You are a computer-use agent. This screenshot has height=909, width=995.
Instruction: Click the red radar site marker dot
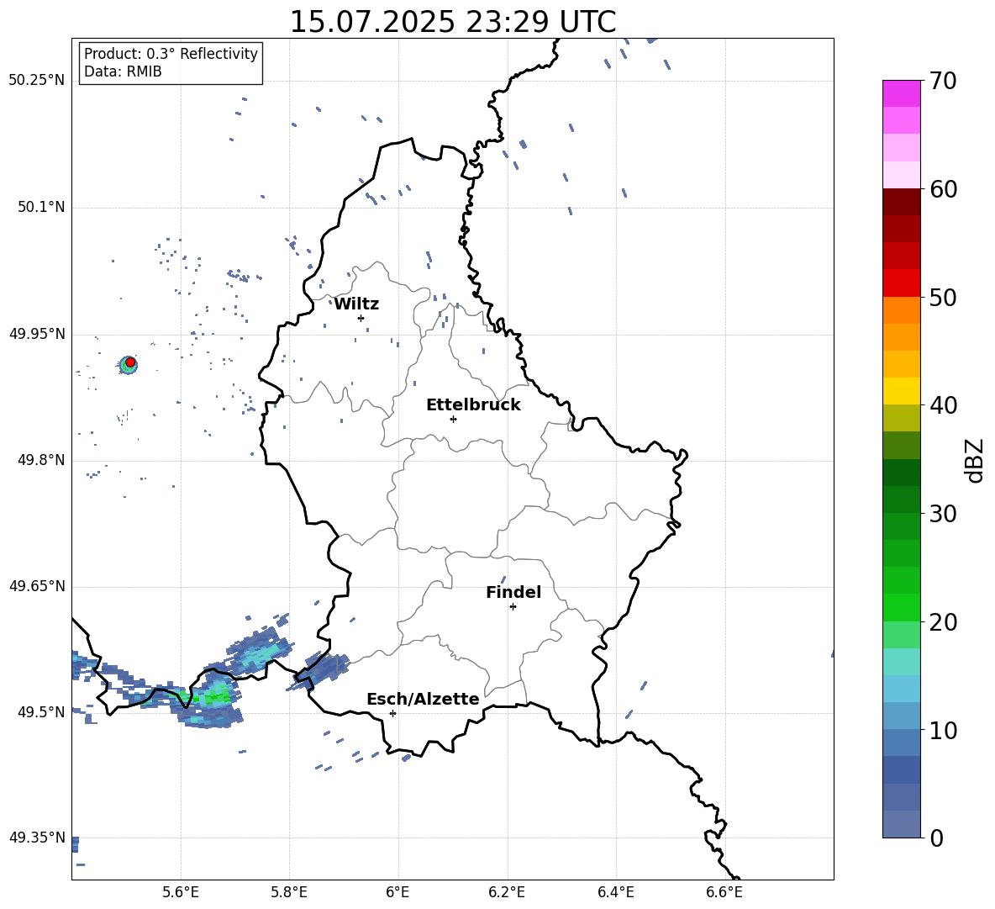130,362
